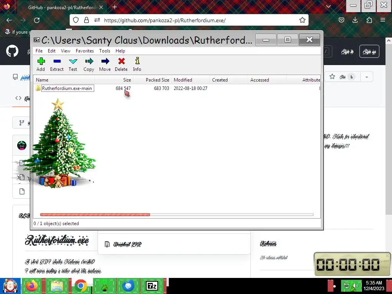The height and width of the screenshot is (294, 392).
Task: Open File Explorer from the taskbar
Action: tap(57, 286)
